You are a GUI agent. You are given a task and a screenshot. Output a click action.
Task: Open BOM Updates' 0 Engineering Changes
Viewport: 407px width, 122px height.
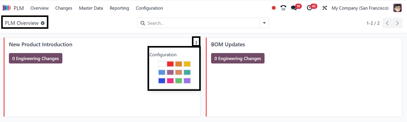pos(238,58)
